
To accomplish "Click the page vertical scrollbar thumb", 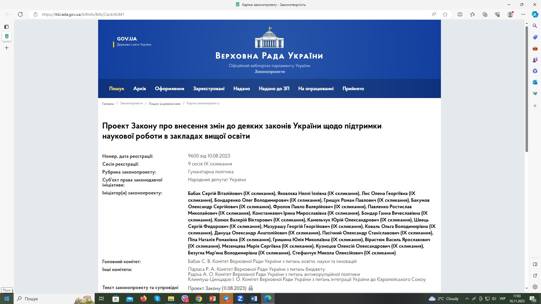I will 527,89.
